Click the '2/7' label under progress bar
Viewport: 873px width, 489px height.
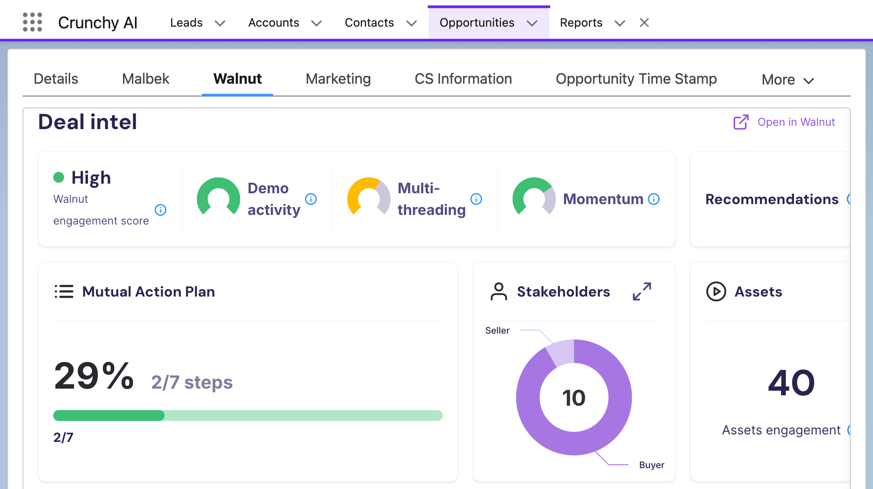point(63,437)
